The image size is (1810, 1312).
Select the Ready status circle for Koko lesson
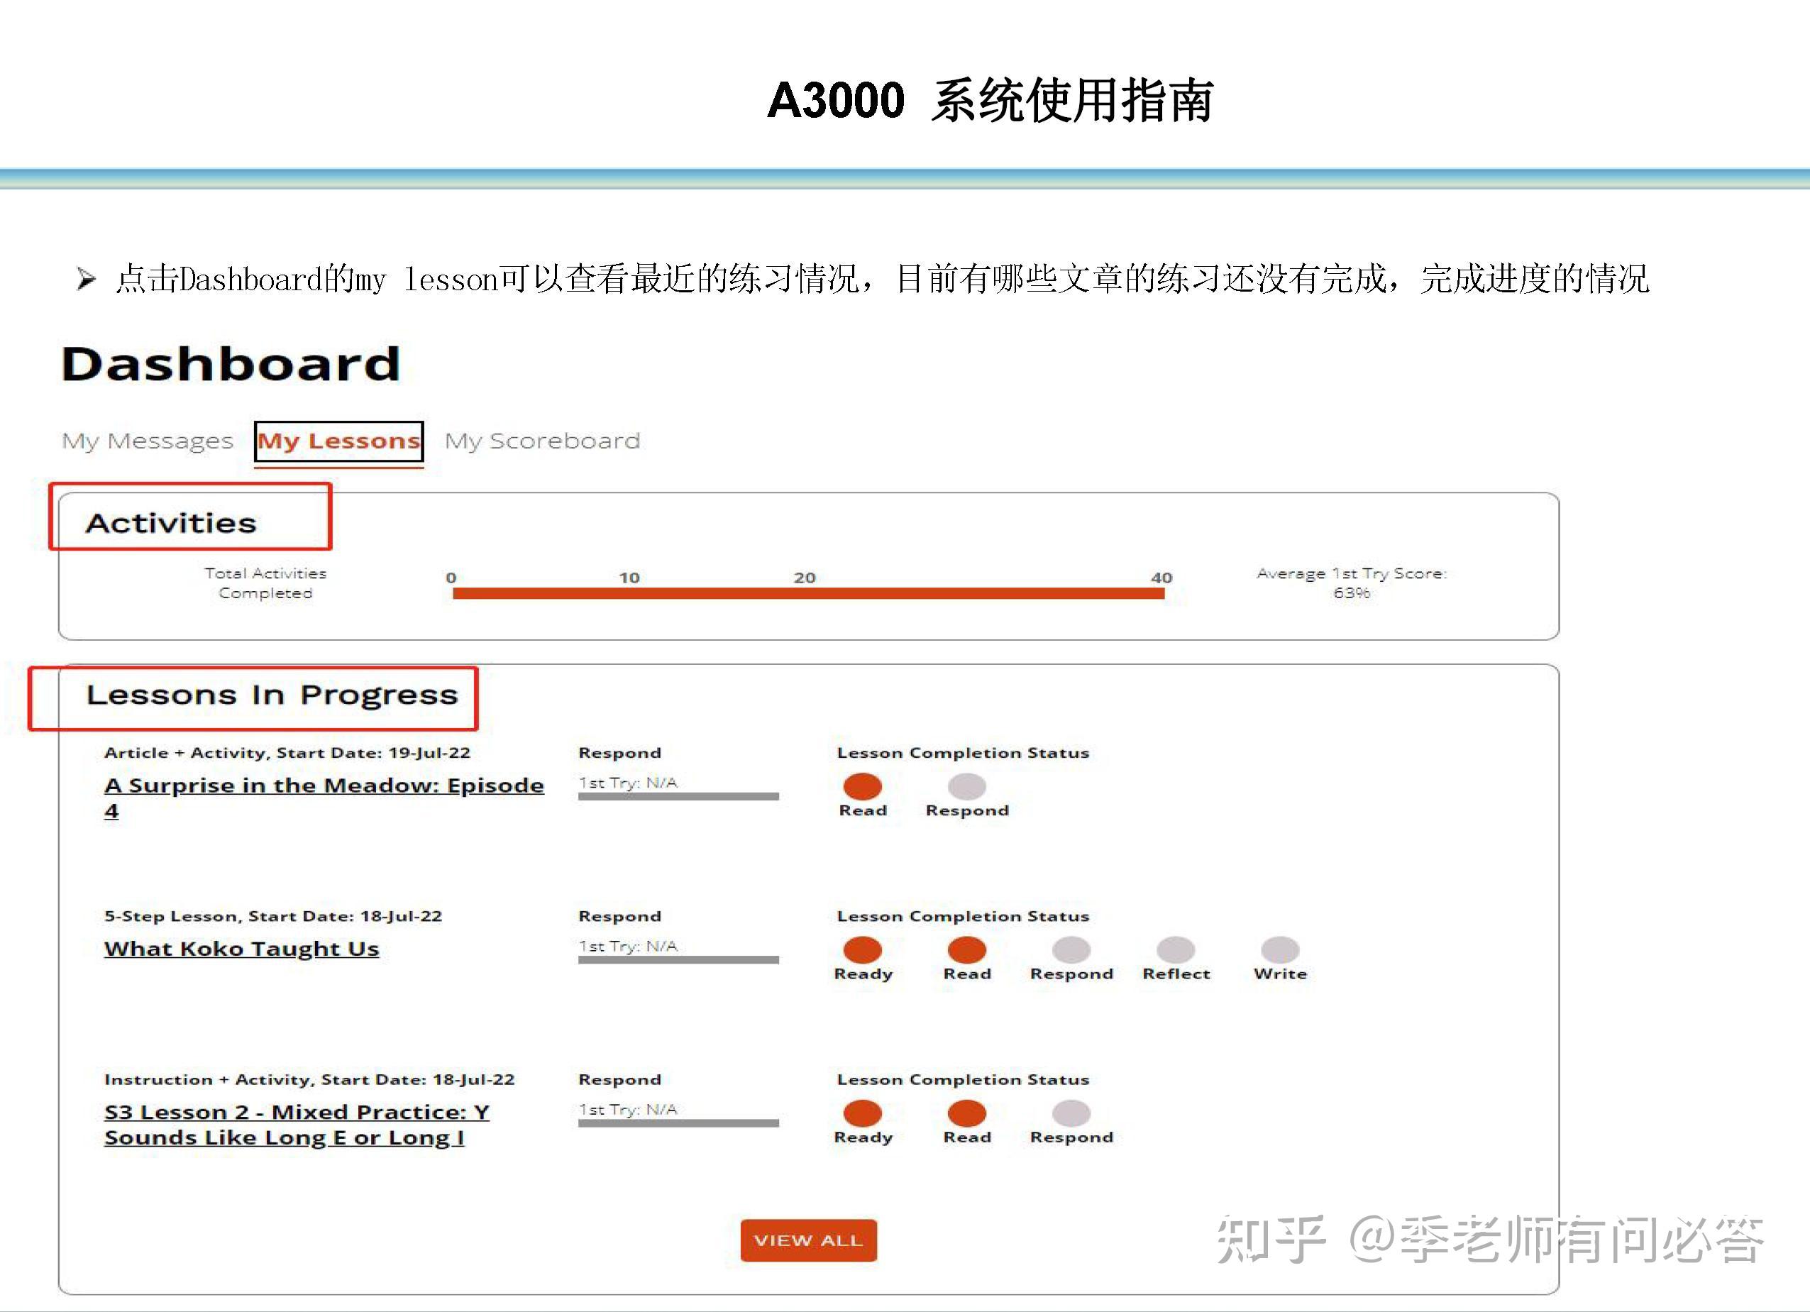click(863, 952)
